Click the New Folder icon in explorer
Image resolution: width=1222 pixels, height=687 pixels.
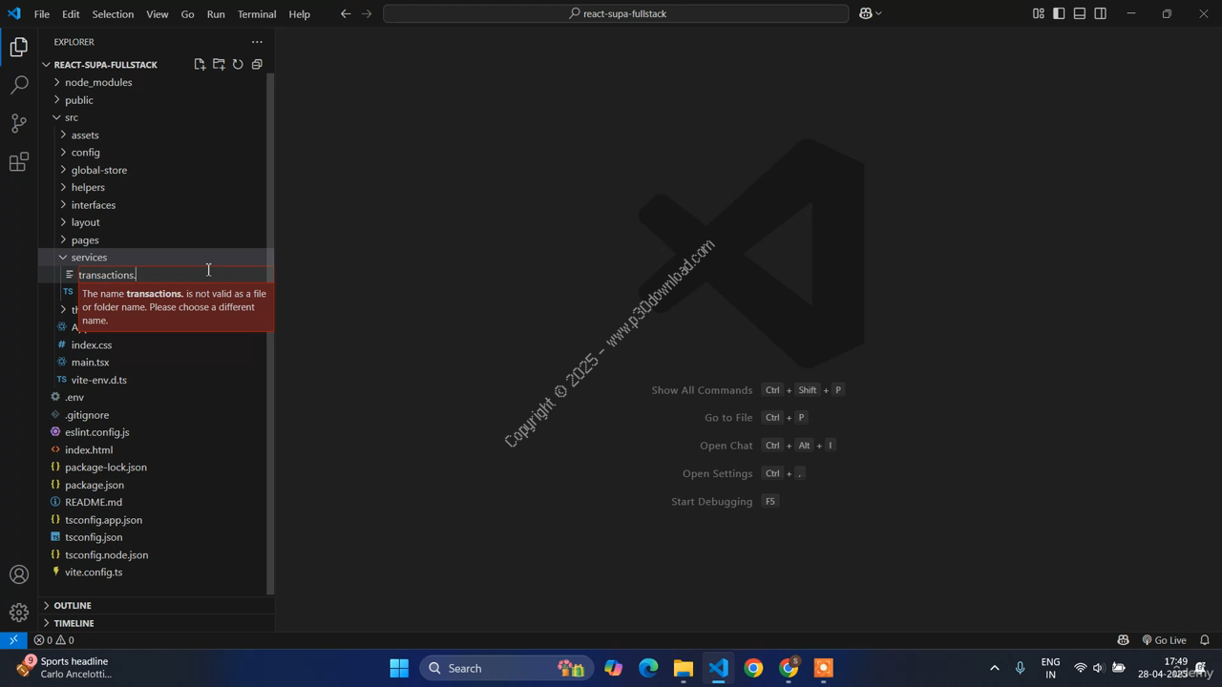[x=219, y=64]
